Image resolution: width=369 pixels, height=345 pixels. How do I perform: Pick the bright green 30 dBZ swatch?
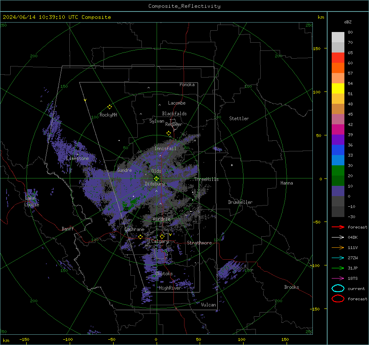point(338,171)
